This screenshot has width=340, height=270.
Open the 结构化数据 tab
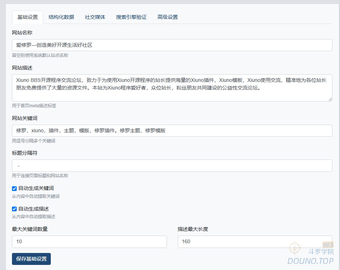coord(61,17)
